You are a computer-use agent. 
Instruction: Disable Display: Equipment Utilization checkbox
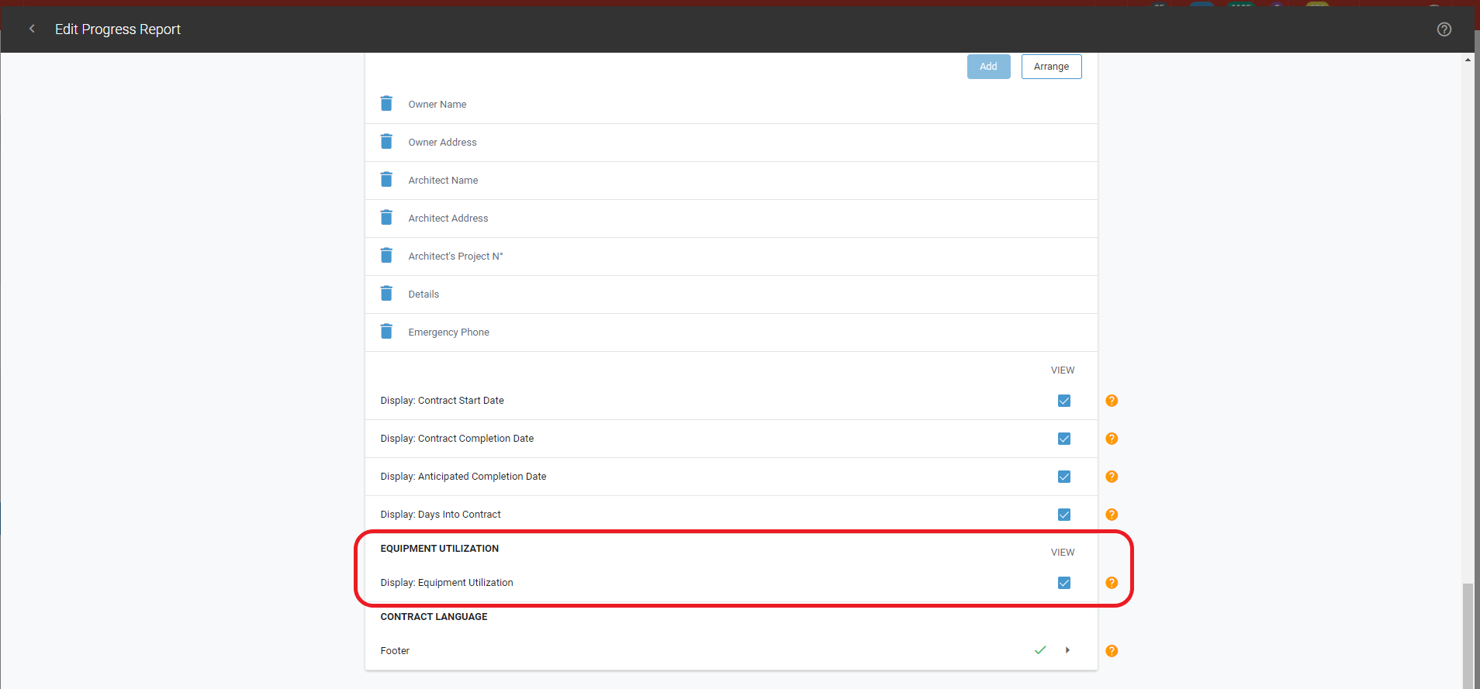pos(1064,583)
